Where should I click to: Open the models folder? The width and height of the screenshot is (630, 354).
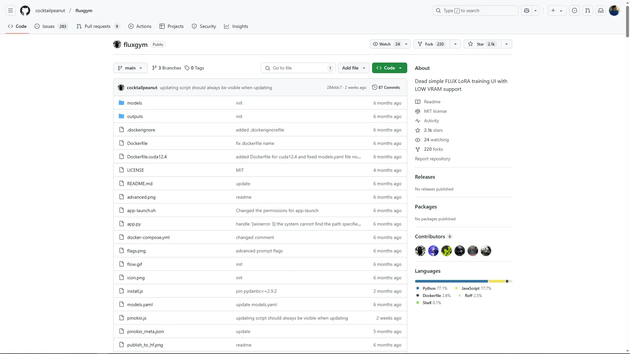click(x=135, y=103)
